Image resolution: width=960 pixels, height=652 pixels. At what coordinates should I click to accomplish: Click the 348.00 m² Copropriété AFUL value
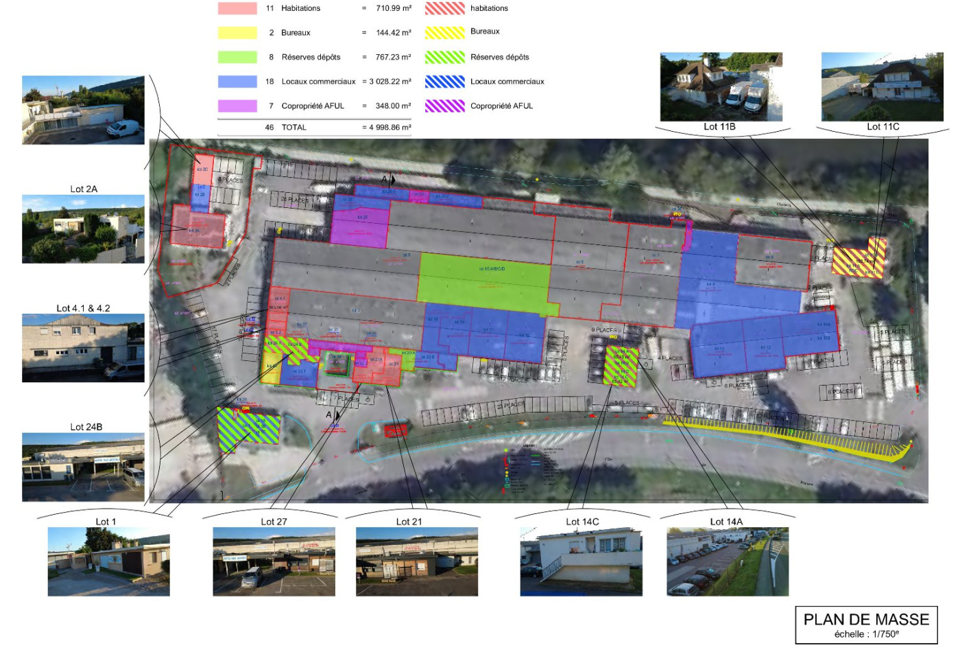pyautogui.click(x=394, y=106)
